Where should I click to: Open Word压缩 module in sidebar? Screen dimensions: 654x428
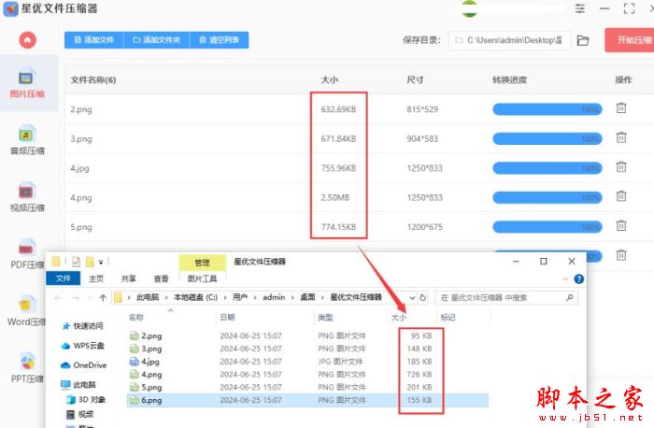(26, 311)
